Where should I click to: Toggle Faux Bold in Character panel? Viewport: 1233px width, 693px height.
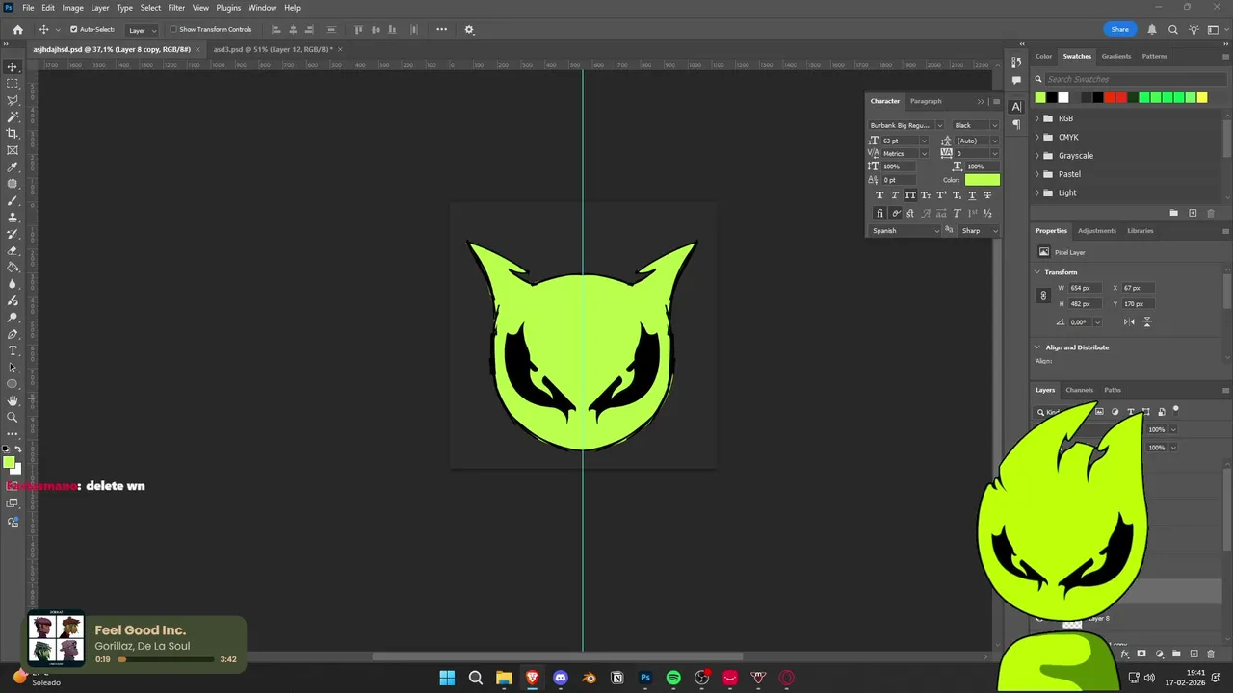click(x=879, y=195)
